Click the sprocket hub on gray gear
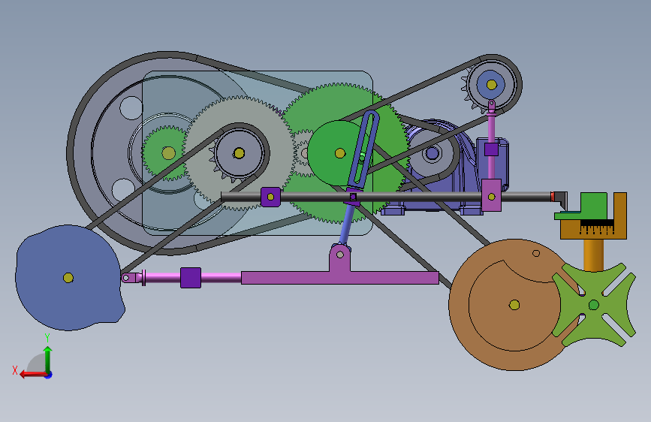 (239, 153)
